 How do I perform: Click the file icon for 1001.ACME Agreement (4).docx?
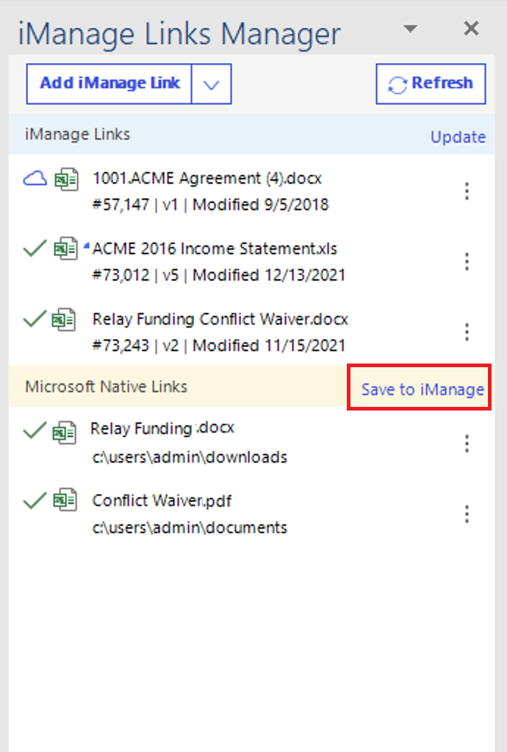coord(66,178)
